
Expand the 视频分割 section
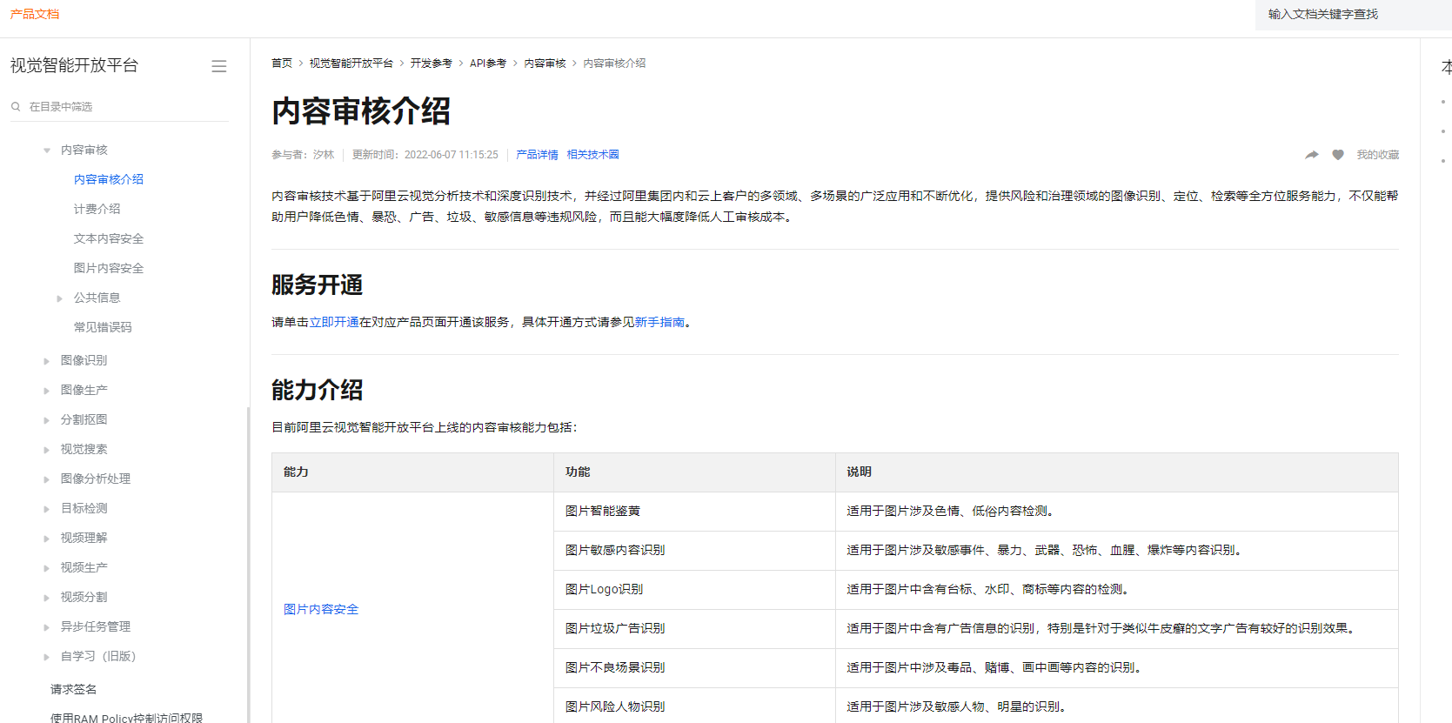pos(47,598)
